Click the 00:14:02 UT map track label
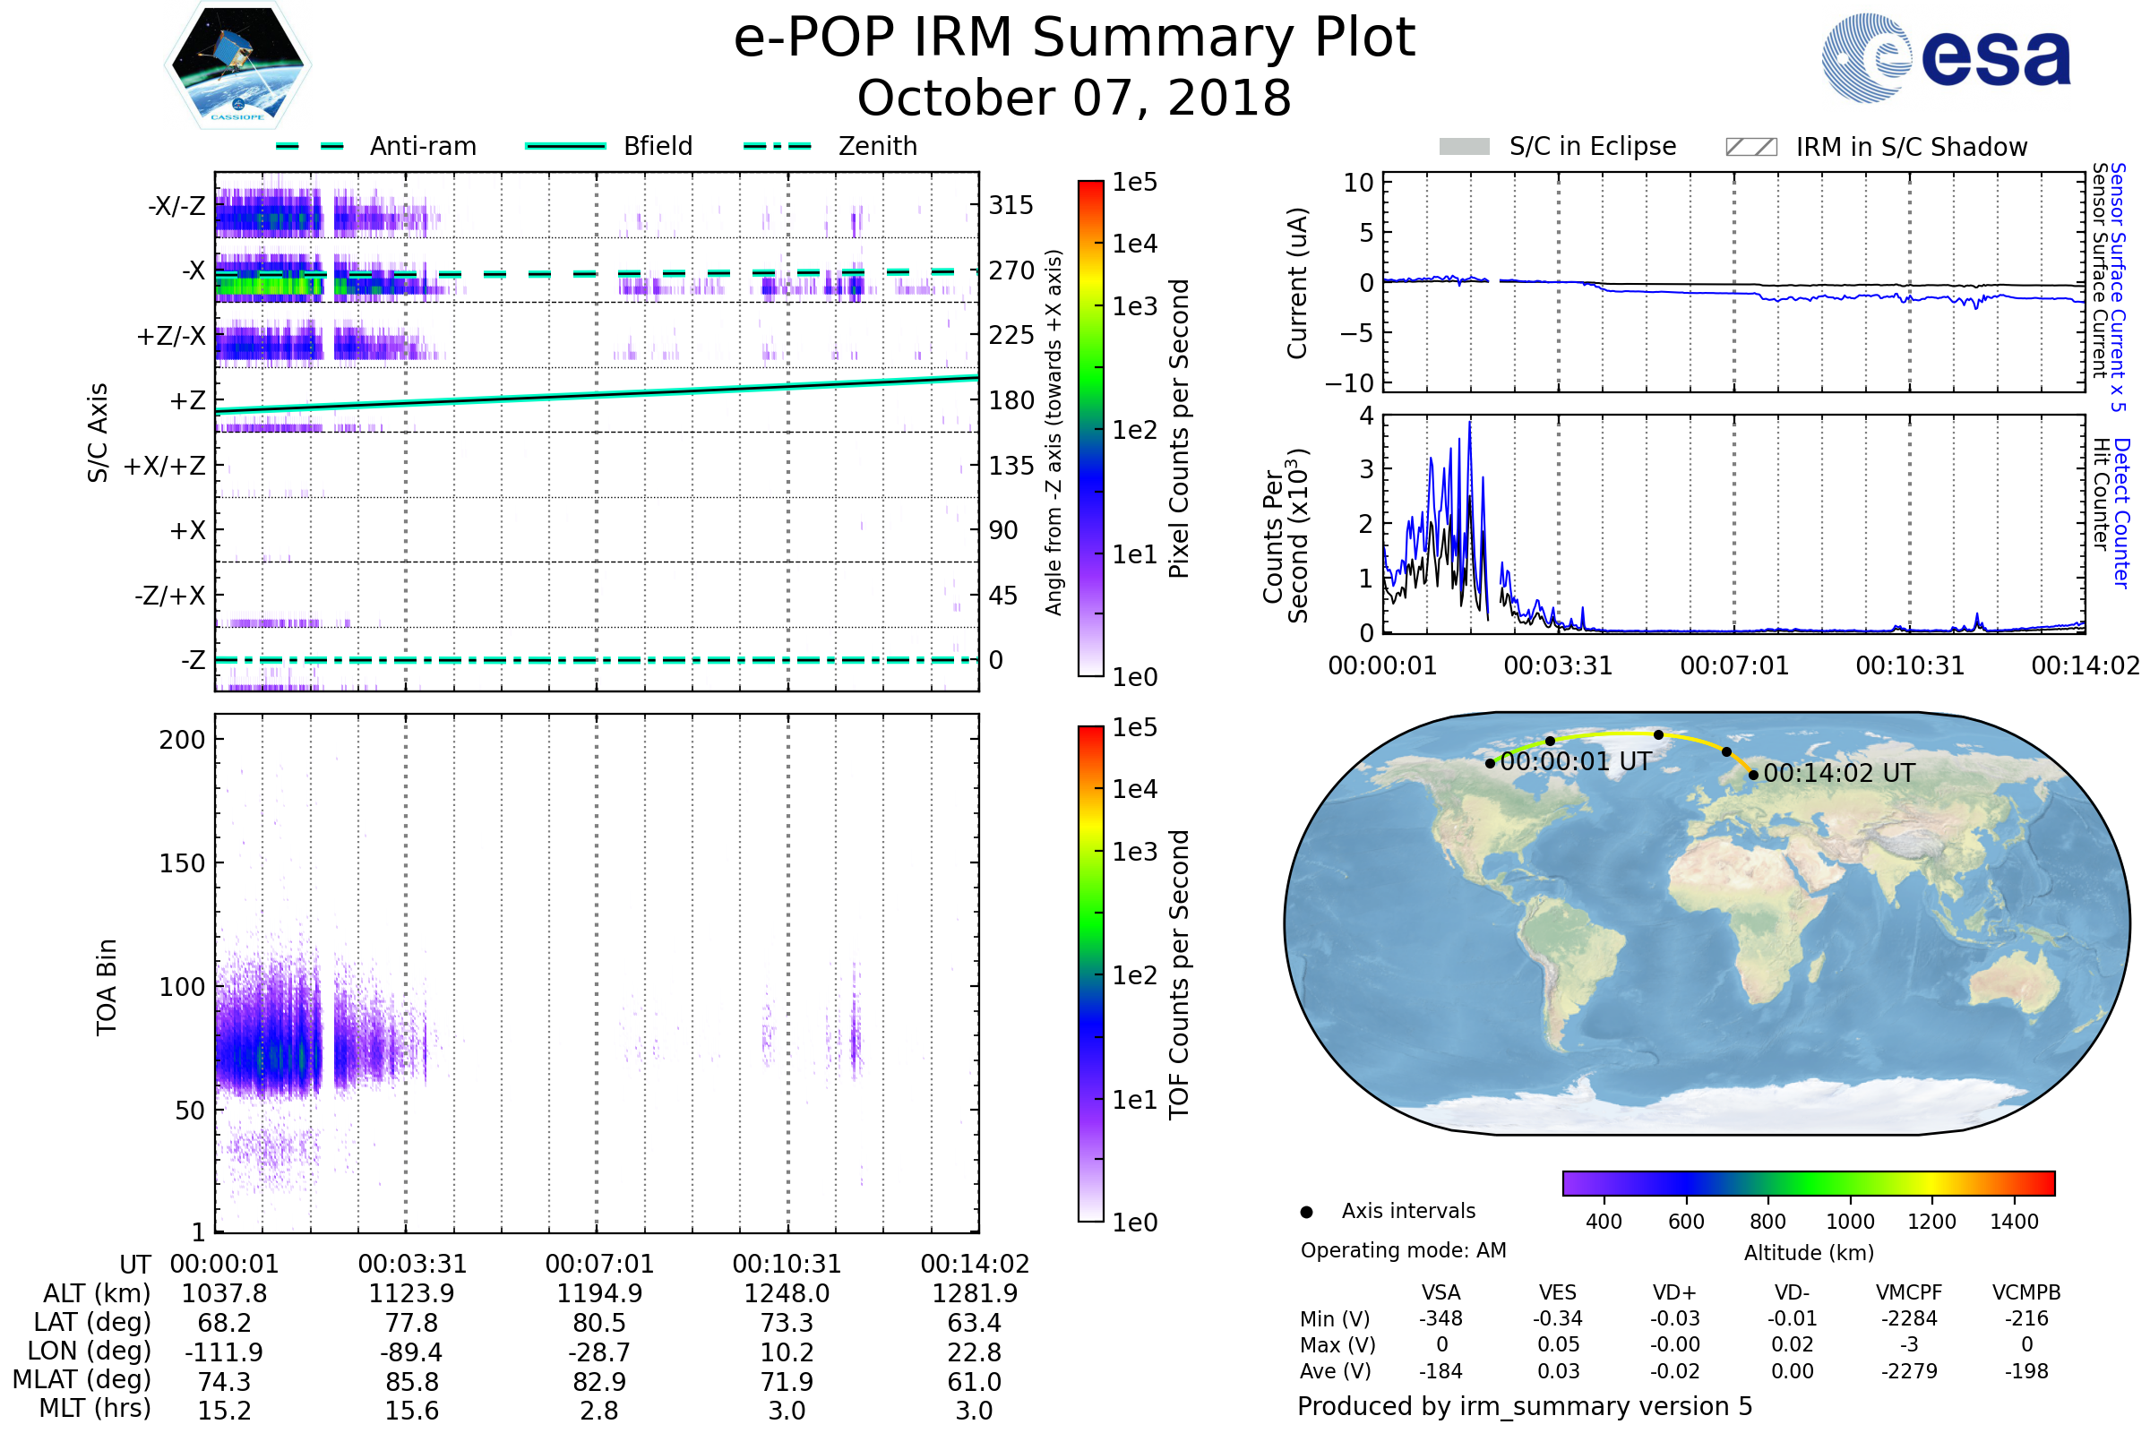This screenshot has height=1433, width=2150. point(1839,773)
